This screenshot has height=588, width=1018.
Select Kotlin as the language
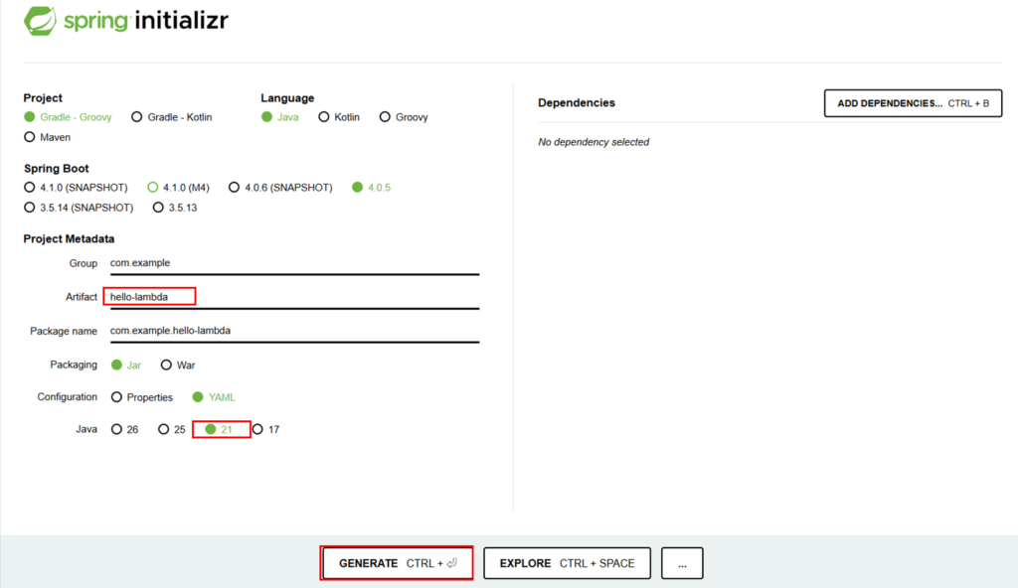[x=324, y=117]
